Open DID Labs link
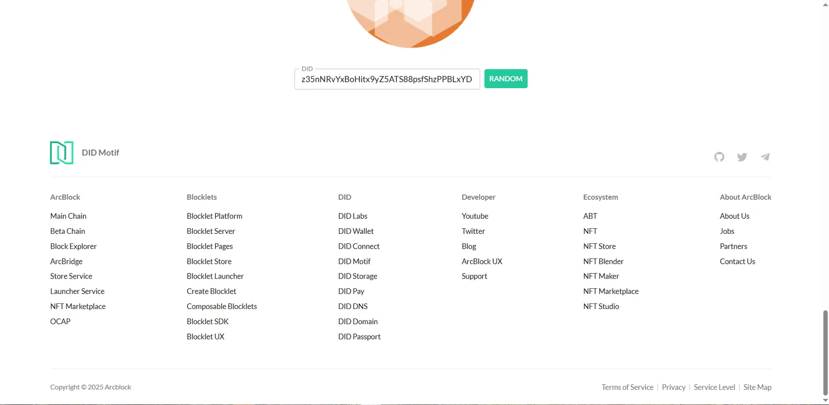The height and width of the screenshot is (405, 829). (x=353, y=216)
